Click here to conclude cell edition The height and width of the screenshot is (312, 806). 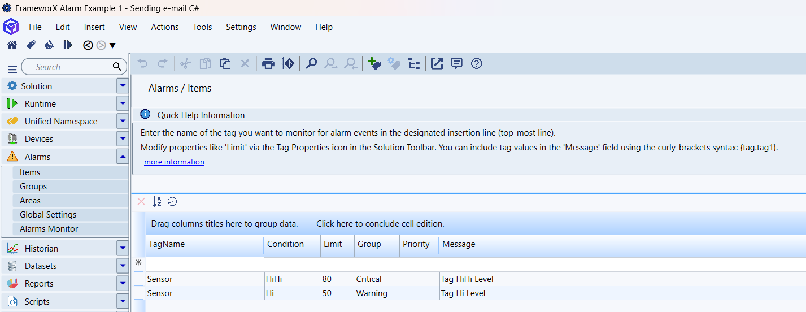click(380, 224)
